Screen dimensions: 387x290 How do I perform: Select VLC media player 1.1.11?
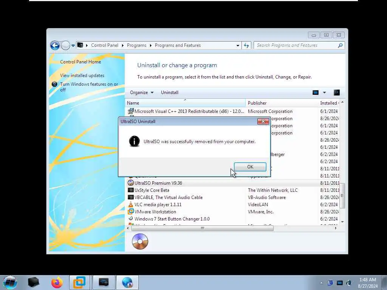pyautogui.click(x=232, y=204)
